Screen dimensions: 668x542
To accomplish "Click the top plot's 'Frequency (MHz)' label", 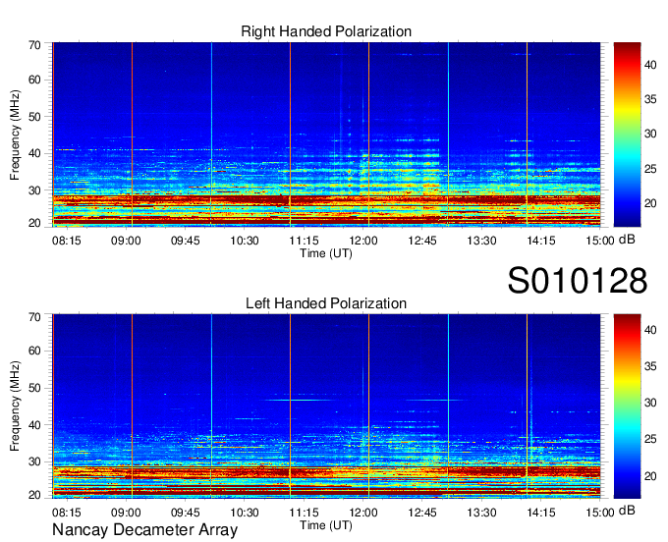I will pyautogui.click(x=15, y=135).
